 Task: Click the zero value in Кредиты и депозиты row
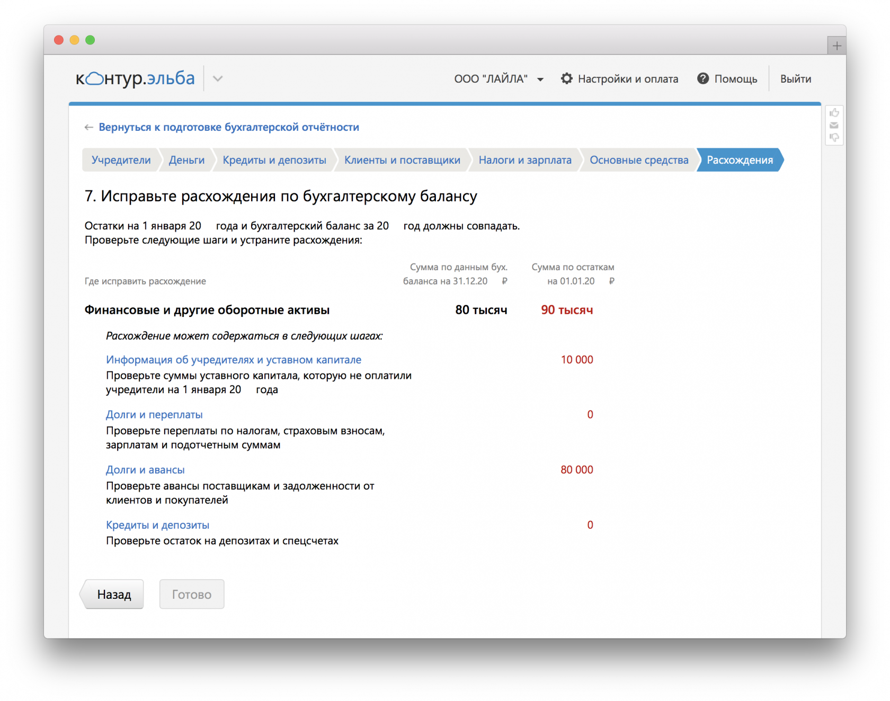coord(590,525)
